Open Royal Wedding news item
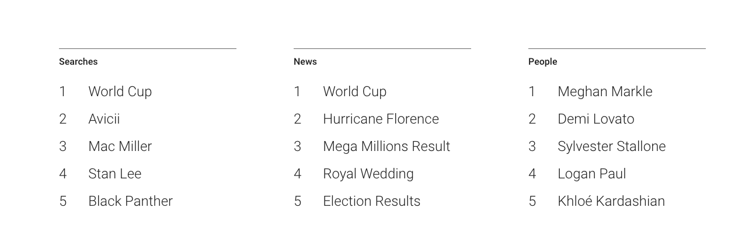This screenshot has height=246, width=735. click(x=368, y=174)
